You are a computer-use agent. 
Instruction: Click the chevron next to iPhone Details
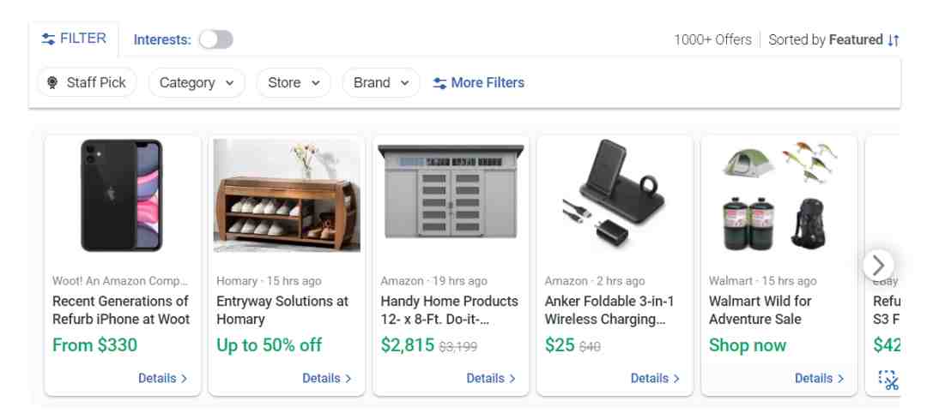(x=184, y=379)
